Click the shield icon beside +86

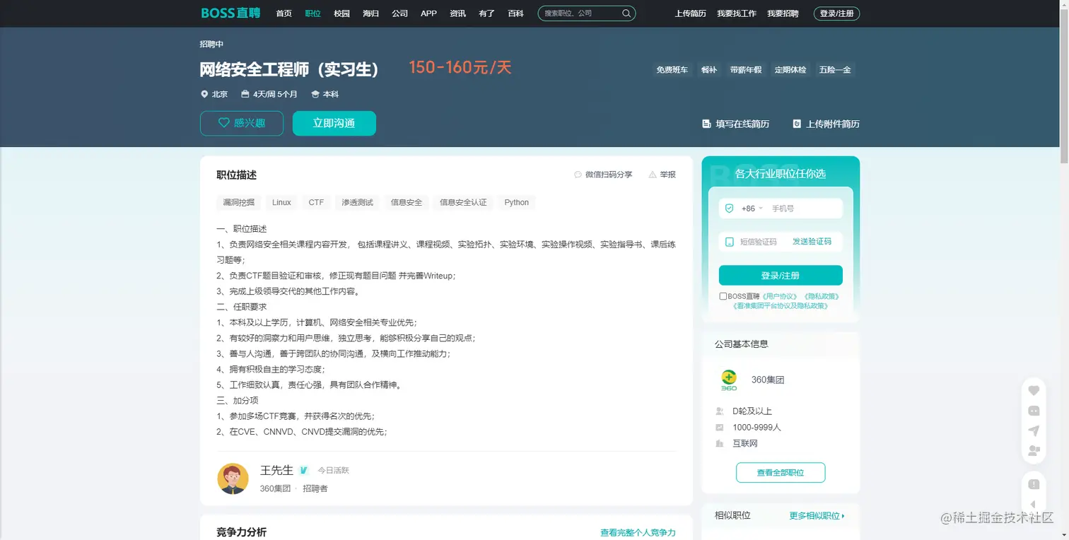point(730,209)
